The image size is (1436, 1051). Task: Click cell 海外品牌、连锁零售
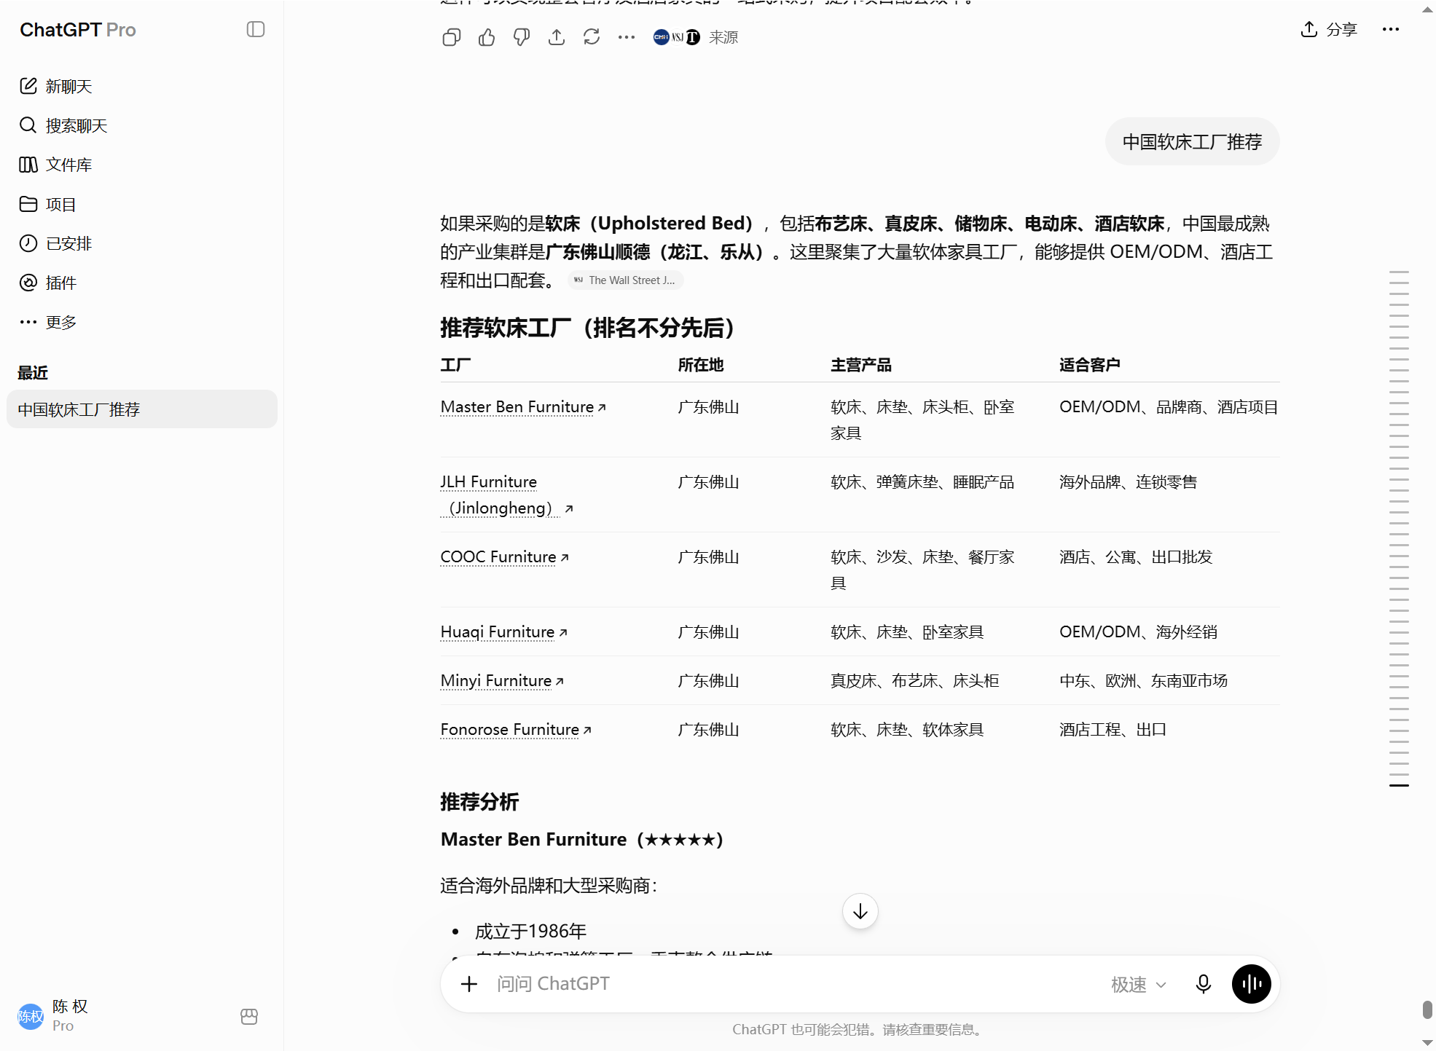point(1129,482)
